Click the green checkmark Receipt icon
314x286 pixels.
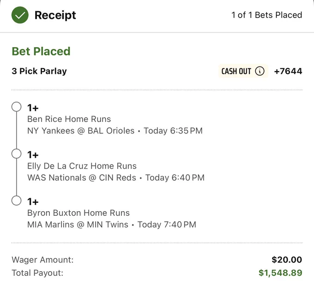(x=20, y=15)
